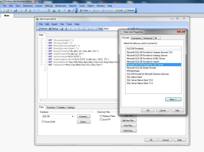Click the Clear selections icon
The image size is (204, 152).
click(x=81, y=10)
